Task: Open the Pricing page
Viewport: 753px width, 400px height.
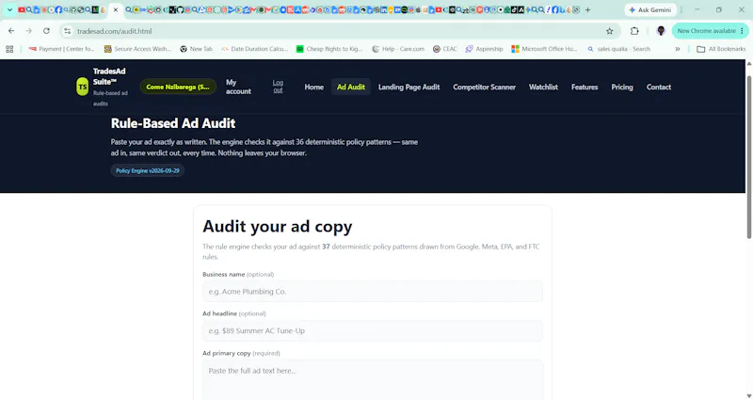Action: point(622,87)
